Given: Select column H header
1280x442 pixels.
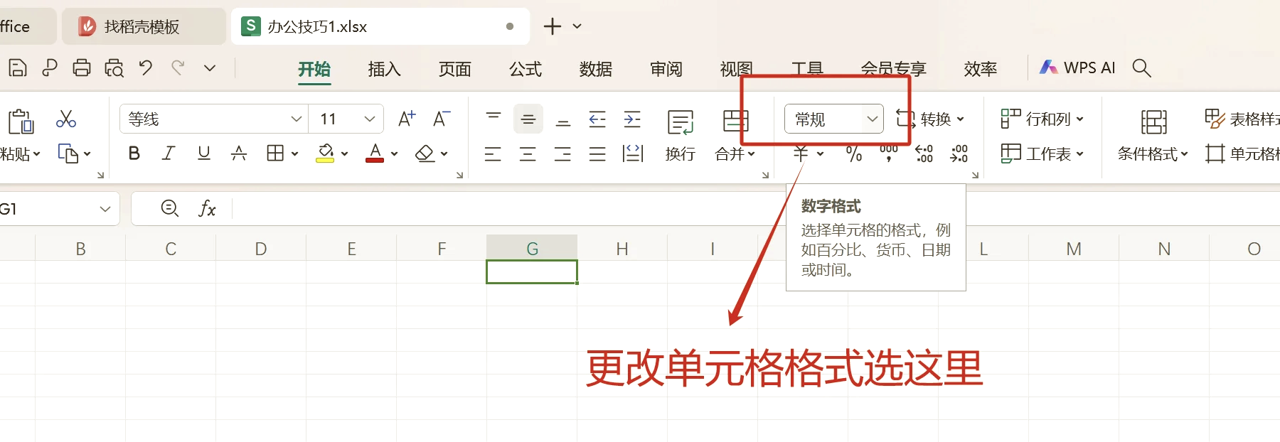Looking at the screenshot, I should [622, 249].
